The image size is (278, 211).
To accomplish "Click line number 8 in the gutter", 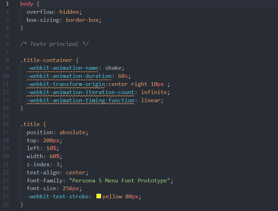I will 7,60.
